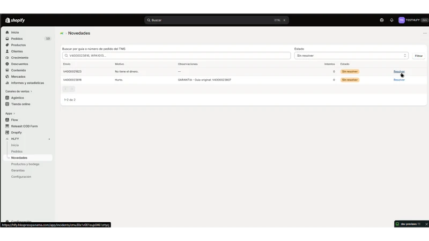This screenshot has height=241, width=429.
Task: Click the Observaciones column header
Action: click(x=188, y=64)
